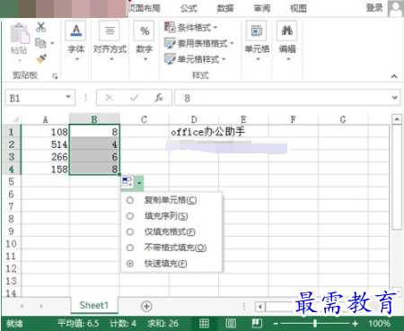404x331 pixels.
Task: Open the 视图 ribbon tab
Action: click(x=298, y=8)
